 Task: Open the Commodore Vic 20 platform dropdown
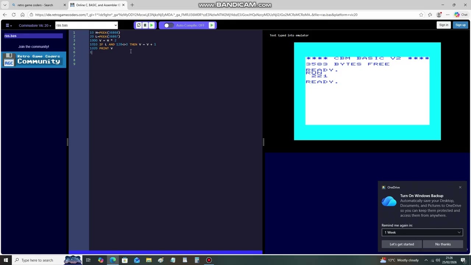tap(35, 25)
